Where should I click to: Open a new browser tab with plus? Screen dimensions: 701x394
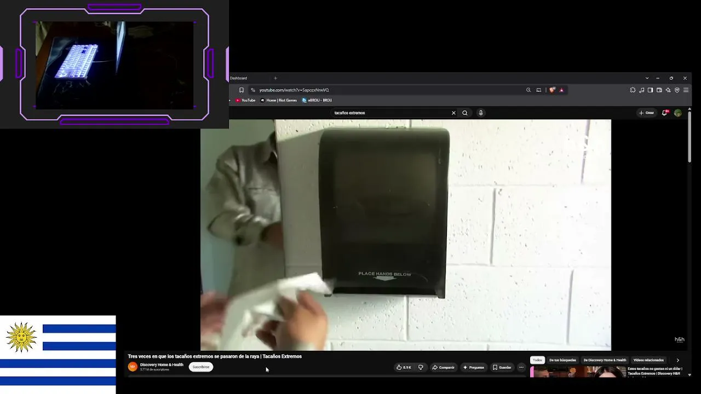[275, 78]
